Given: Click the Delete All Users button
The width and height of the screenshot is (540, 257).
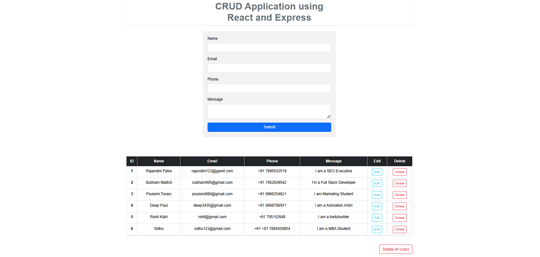Looking at the screenshot, I should coord(396,249).
